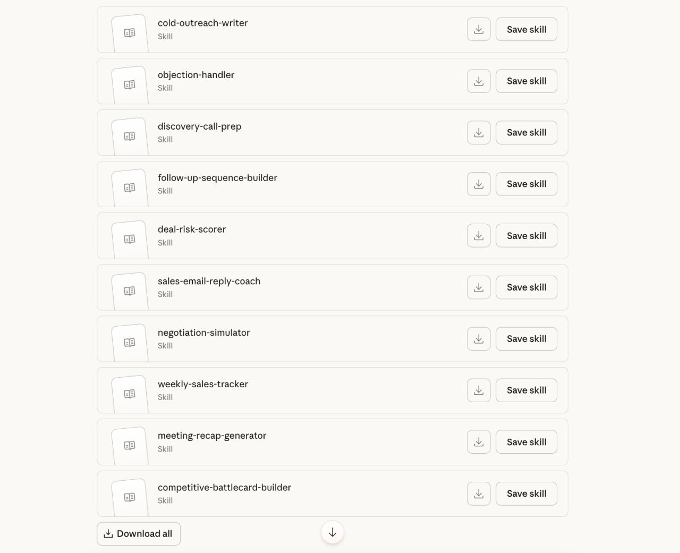Click the download icon for negotiation-simulator
Viewport: 680px width, 553px height.
click(x=478, y=338)
